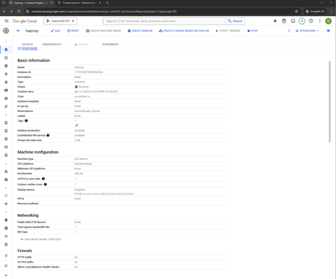The height and width of the screenshot is (279, 336).
Task: Click the back arrow beside haproxy
Action: click(18, 31)
